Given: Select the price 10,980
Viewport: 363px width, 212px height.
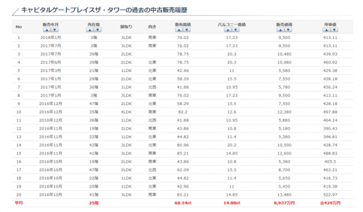Looking at the screenshot, I should (284, 63).
